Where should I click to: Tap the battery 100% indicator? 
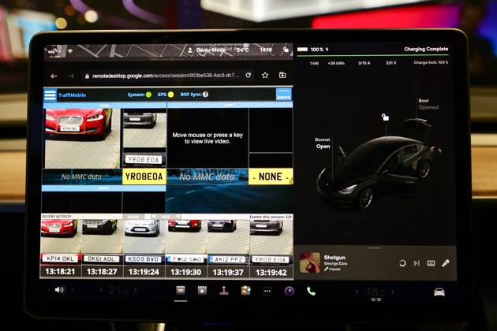pyautogui.click(x=313, y=50)
